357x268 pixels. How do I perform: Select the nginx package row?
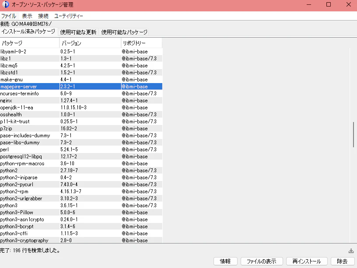81,101
